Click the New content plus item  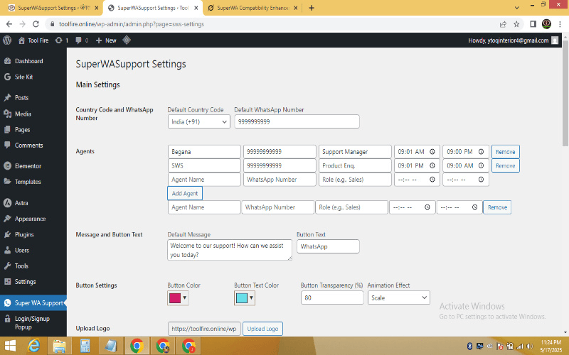tap(106, 40)
